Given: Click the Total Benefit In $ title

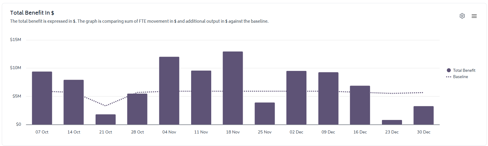Looking at the screenshot, I should [32, 13].
